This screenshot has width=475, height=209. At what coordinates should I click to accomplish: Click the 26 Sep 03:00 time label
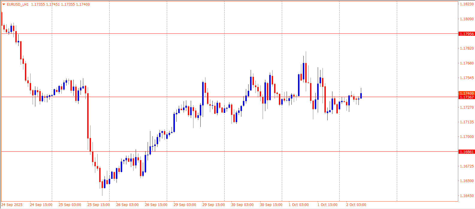click(x=127, y=205)
